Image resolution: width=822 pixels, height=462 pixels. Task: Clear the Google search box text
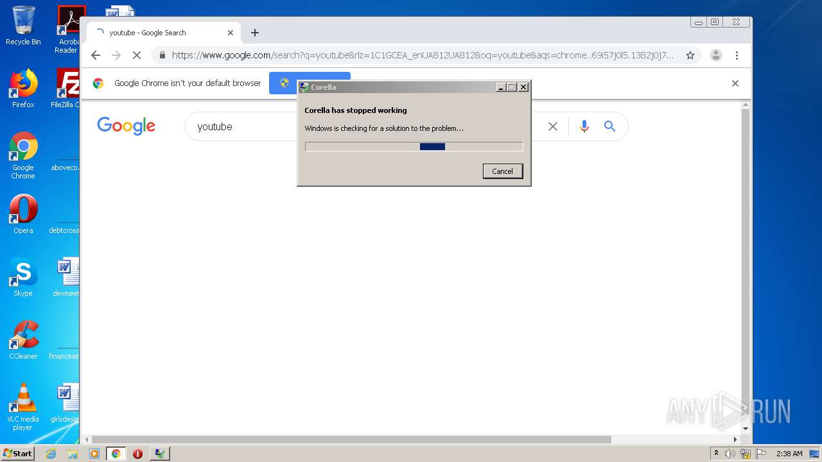tap(553, 126)
